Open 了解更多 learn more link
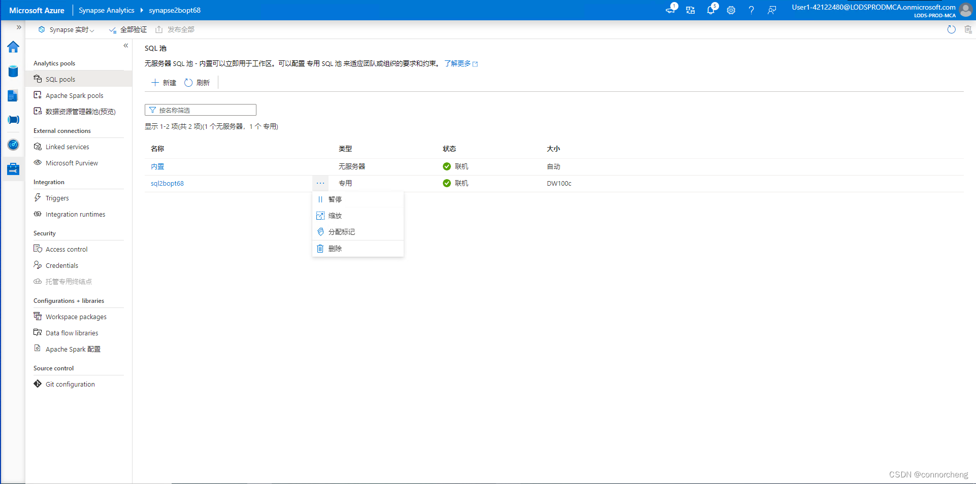This screenshot has width=976, height=484. click(461, 63)
